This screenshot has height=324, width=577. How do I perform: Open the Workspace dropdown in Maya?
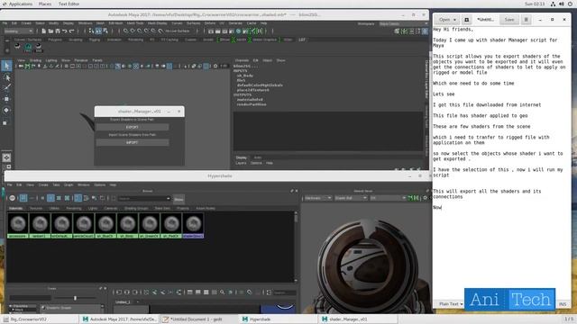tap(403, 23)
